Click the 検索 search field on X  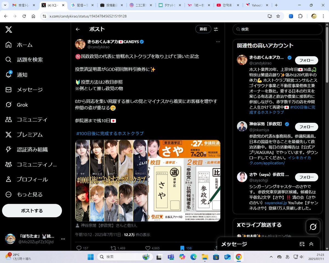277,29
